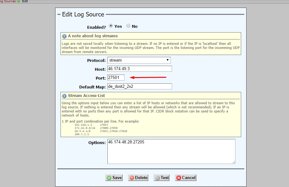Cancel editing the log source
Image resolution: width=289 pixels, height=187 pixels.
pos(186,178)
